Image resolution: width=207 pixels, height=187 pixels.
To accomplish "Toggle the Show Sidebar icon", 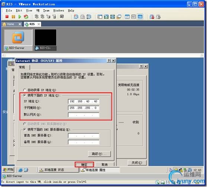I will [100, 17].
